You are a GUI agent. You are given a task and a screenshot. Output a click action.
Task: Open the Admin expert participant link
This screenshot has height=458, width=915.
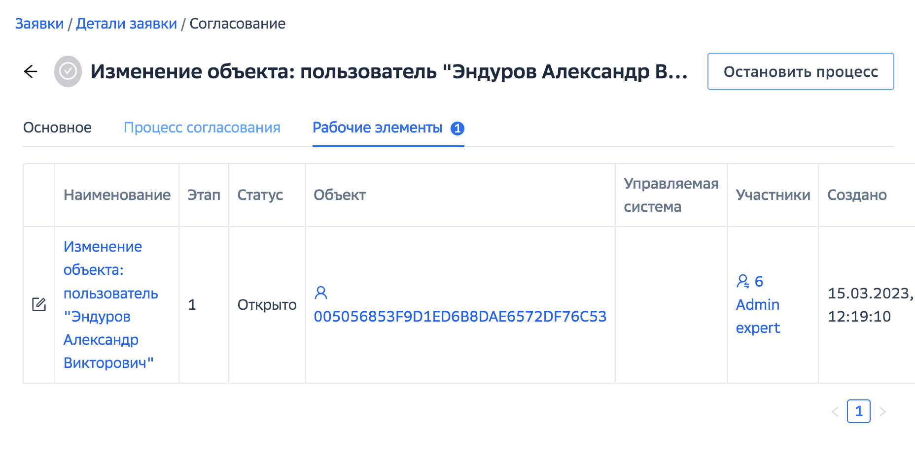pos(758,316)
